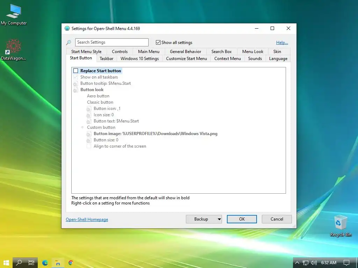Click the Backup button
Viewport: 358px width, 268px height.
click(x=201, y=219)
